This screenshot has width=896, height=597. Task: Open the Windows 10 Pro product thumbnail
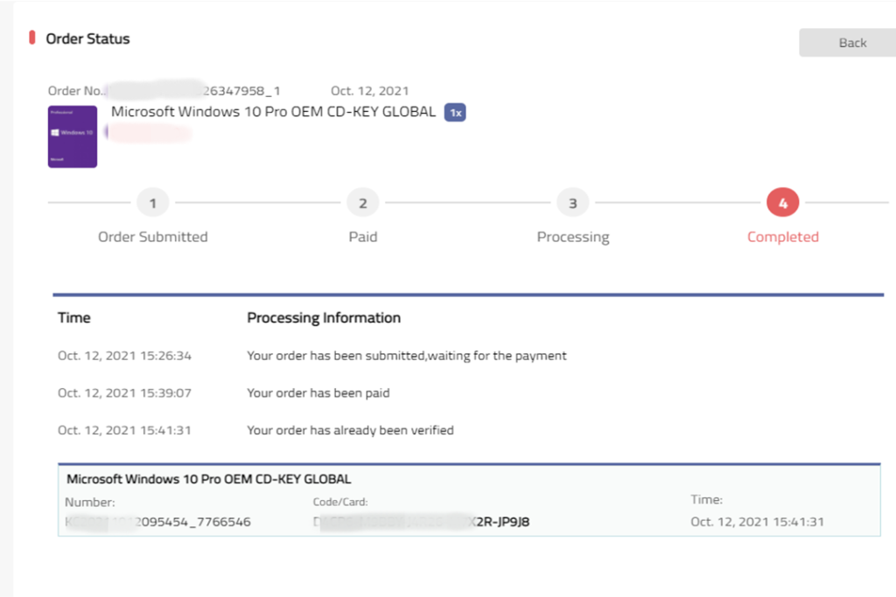[73, 136]
